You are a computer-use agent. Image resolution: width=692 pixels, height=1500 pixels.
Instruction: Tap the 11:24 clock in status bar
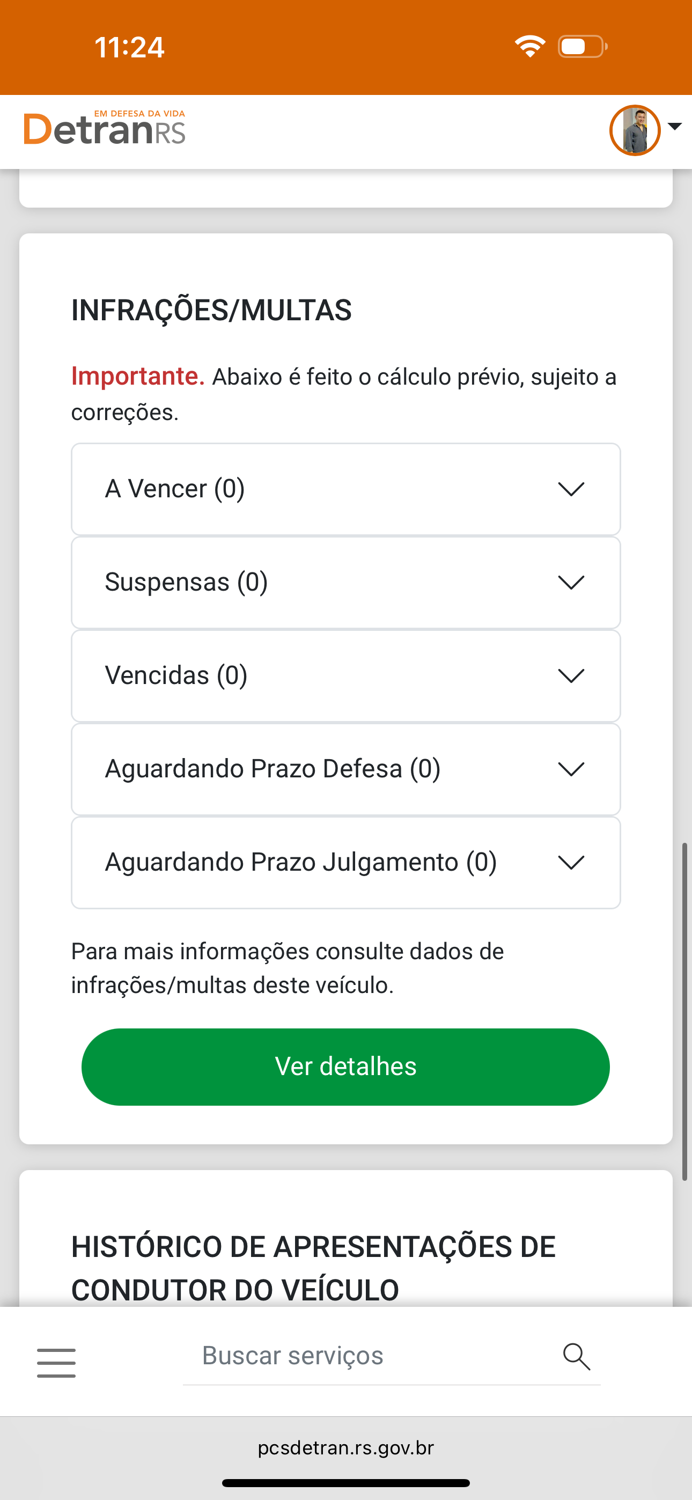(x=129, y=47)
